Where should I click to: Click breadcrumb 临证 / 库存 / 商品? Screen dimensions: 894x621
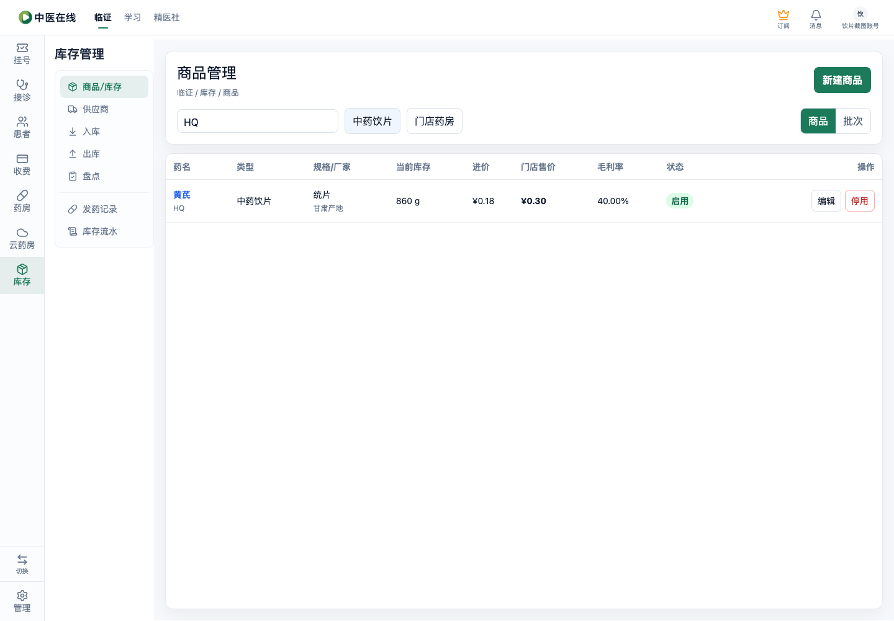[x=208, y=92]
